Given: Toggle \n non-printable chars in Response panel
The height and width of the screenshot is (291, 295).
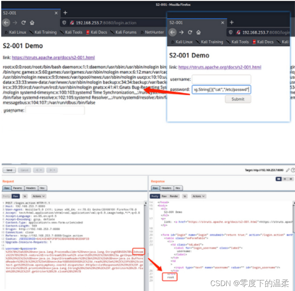Looking at the screenshot, I should tap(185, 196).
